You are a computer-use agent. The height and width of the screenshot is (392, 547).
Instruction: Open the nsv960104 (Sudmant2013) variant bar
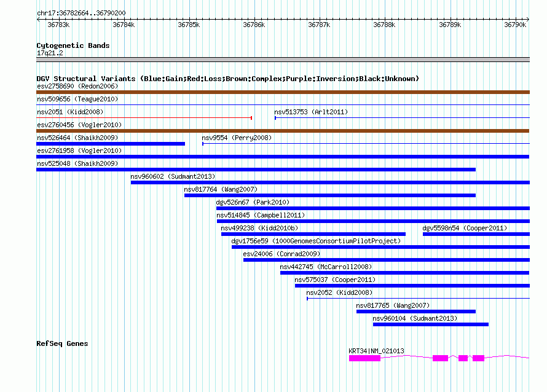click(431, 324)
